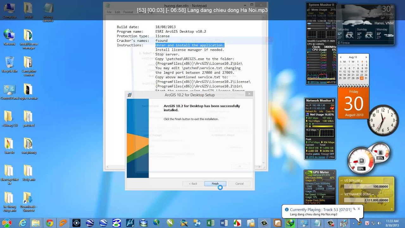Click Cancel in the ArcGIS Setup dialog
Image resolution: width=405 pixels, height=228 pixels.
click(239, 184)
